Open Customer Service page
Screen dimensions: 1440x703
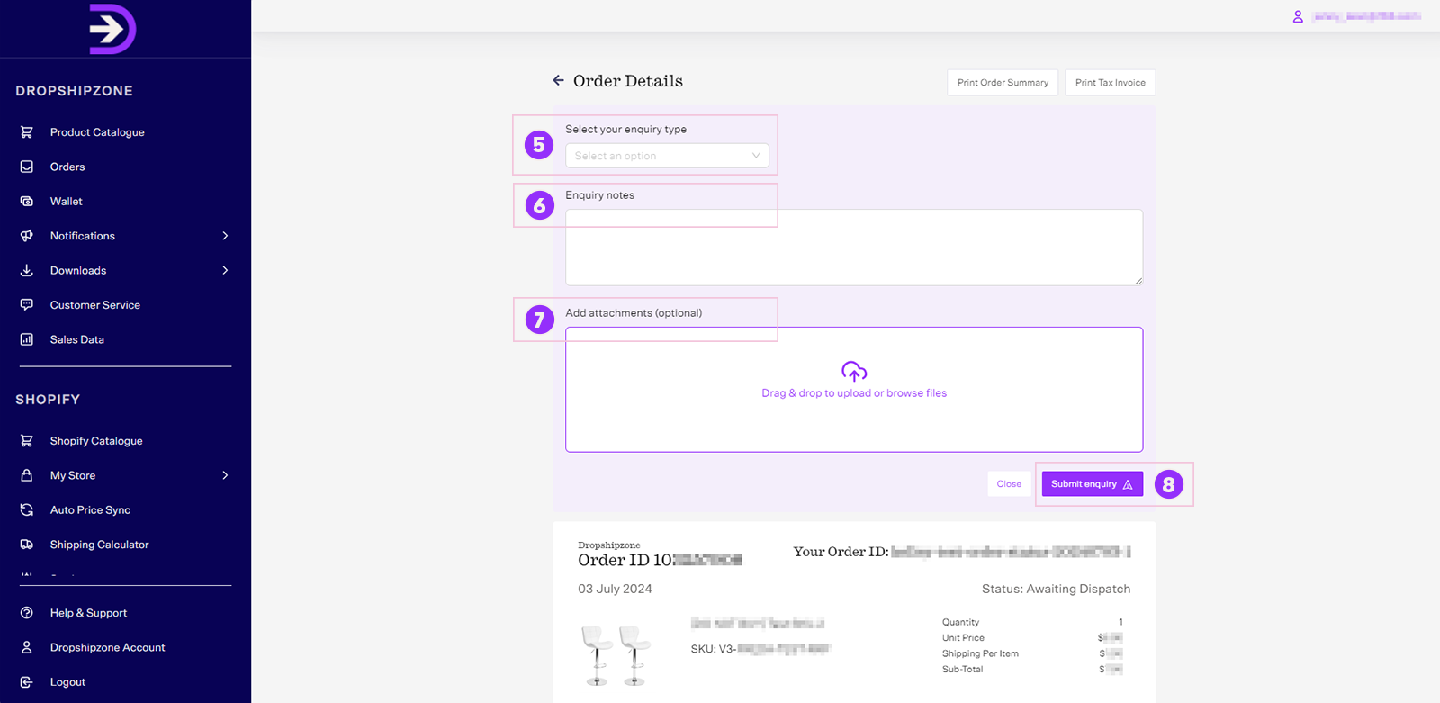coord(95,305)
